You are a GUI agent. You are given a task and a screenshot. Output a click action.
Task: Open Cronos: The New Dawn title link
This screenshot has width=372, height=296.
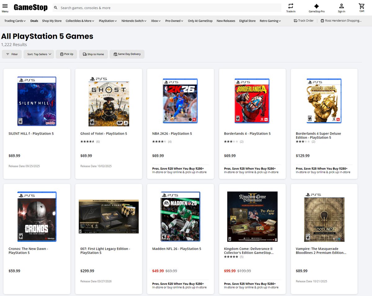pos(28,251)
